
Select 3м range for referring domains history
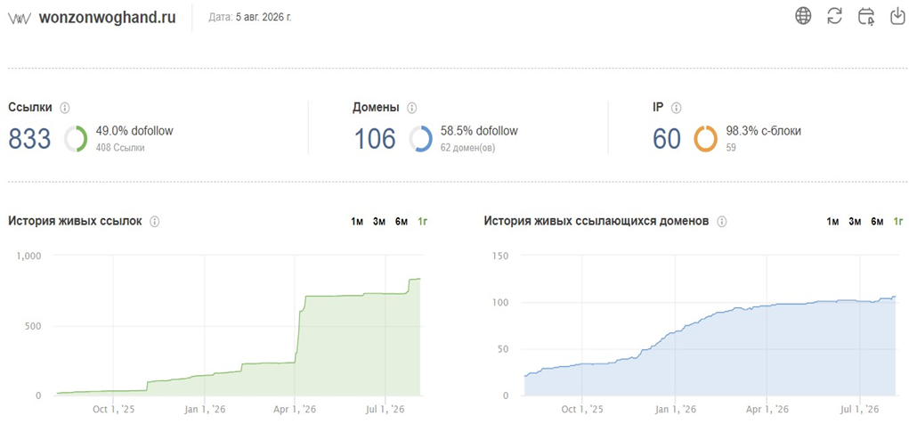(855, 222)
